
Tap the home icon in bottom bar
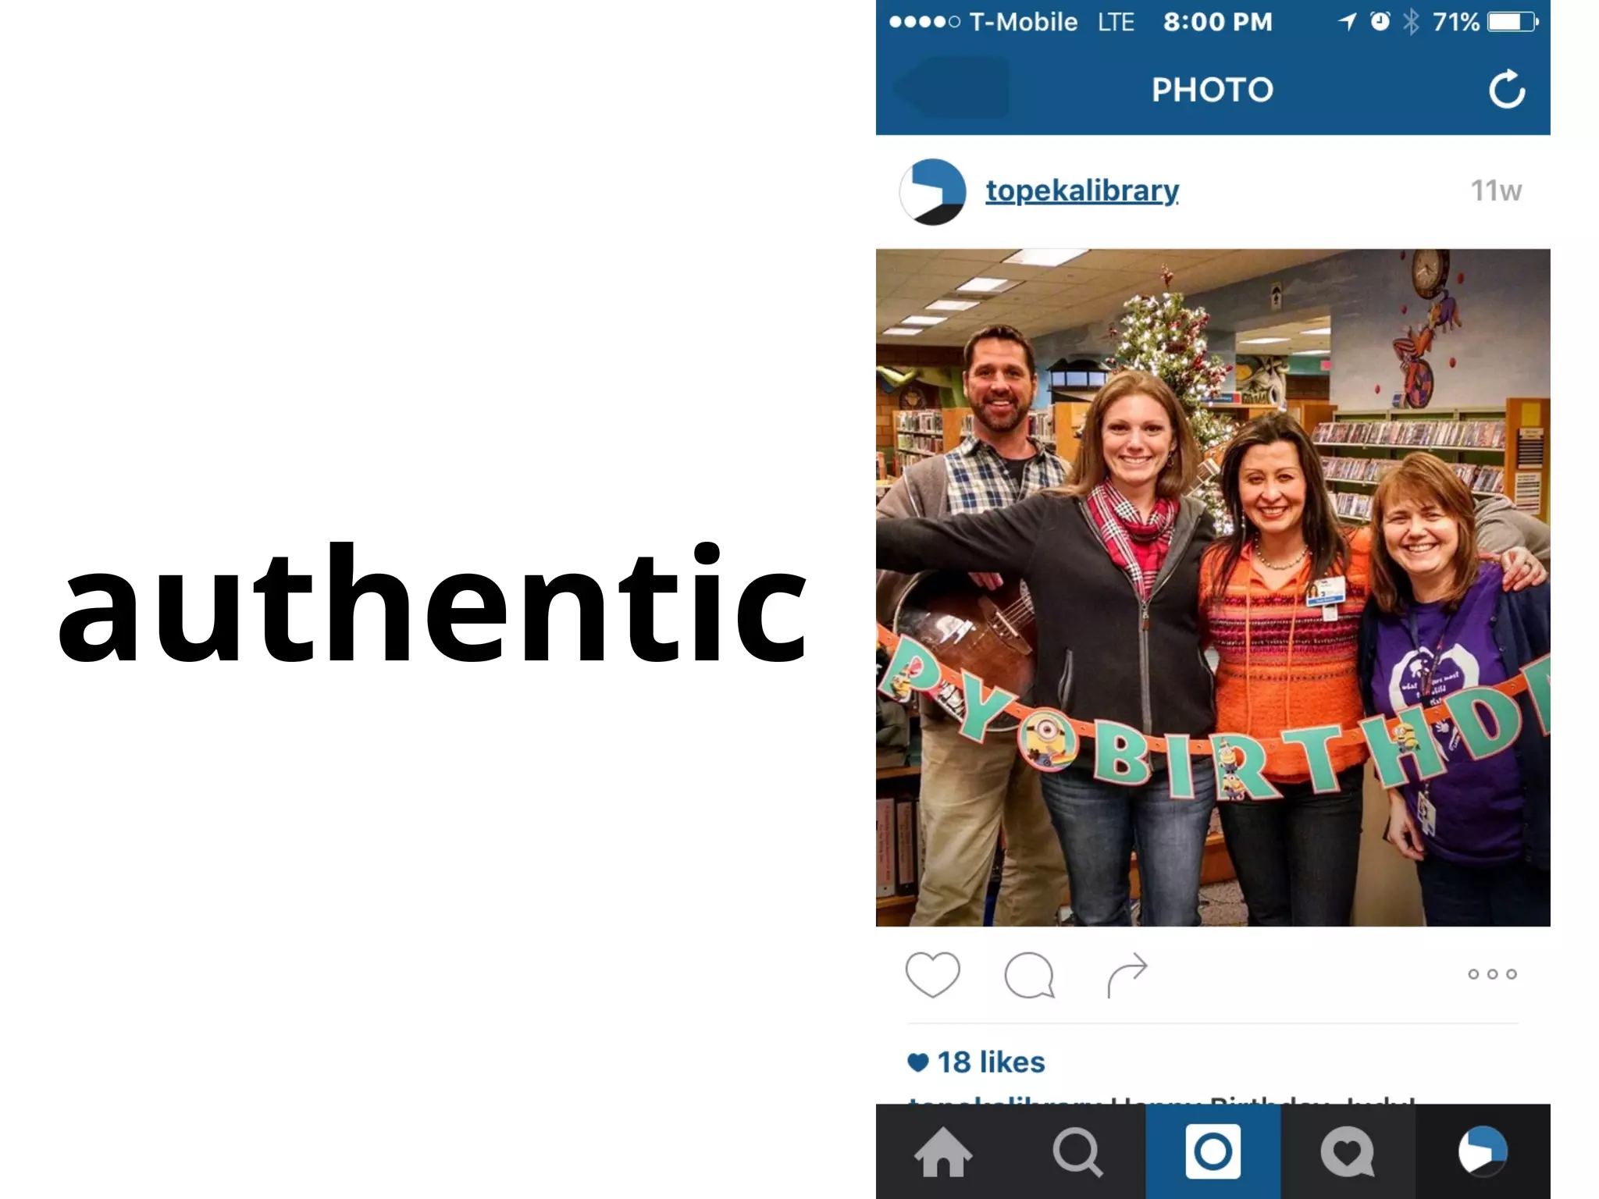point(943,1151)
